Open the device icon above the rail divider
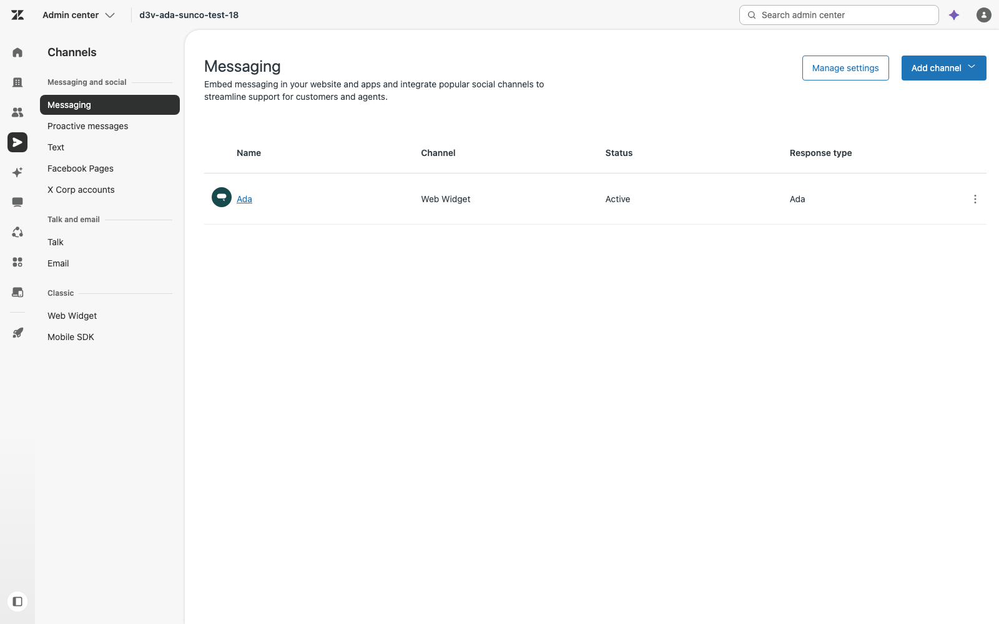Screen dimensions: 999x624 click(17, 292)
